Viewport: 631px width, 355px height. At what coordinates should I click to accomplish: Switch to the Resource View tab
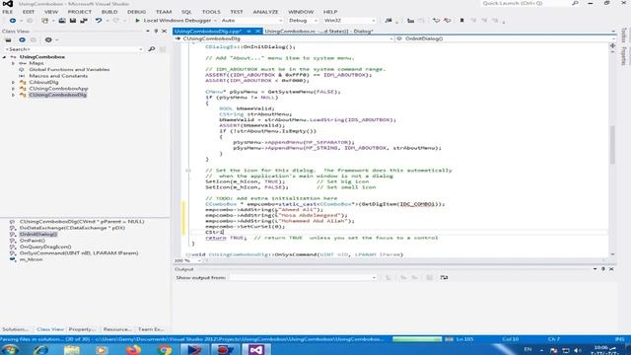(117, 329)
